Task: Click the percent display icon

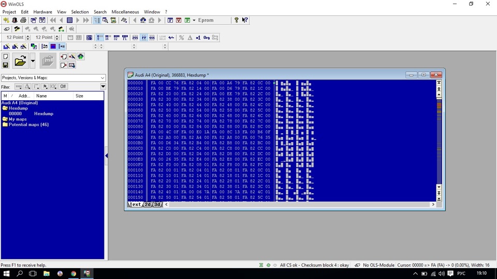Action: [181, 38]
